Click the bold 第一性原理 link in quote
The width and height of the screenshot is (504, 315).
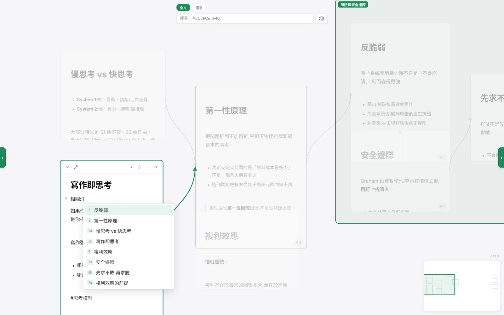238,208
